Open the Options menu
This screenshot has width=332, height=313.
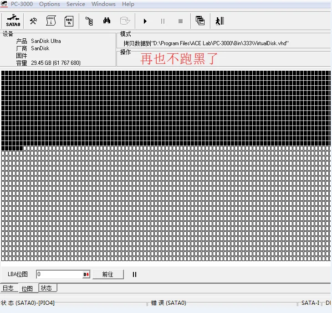(49, 4)
